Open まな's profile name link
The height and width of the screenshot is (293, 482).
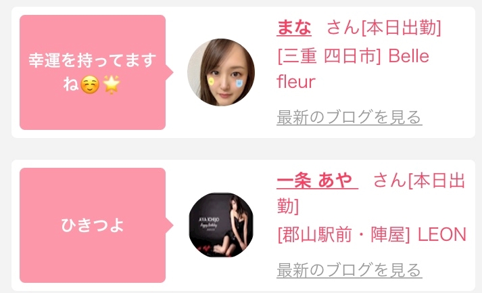coord(294,27)
